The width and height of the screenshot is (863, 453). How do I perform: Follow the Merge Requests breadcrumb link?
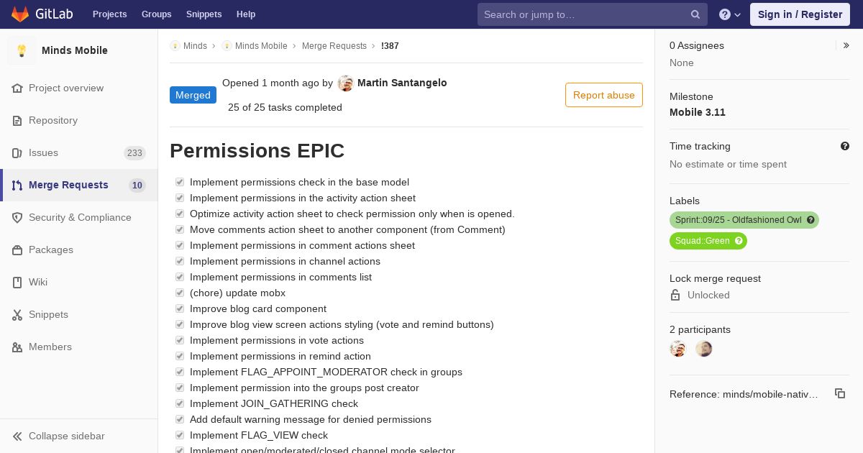(334, 45)
